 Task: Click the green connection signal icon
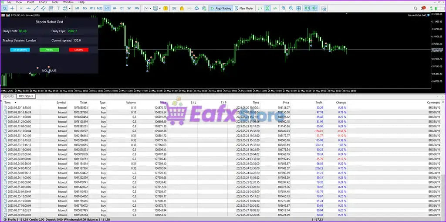[431, 8]
